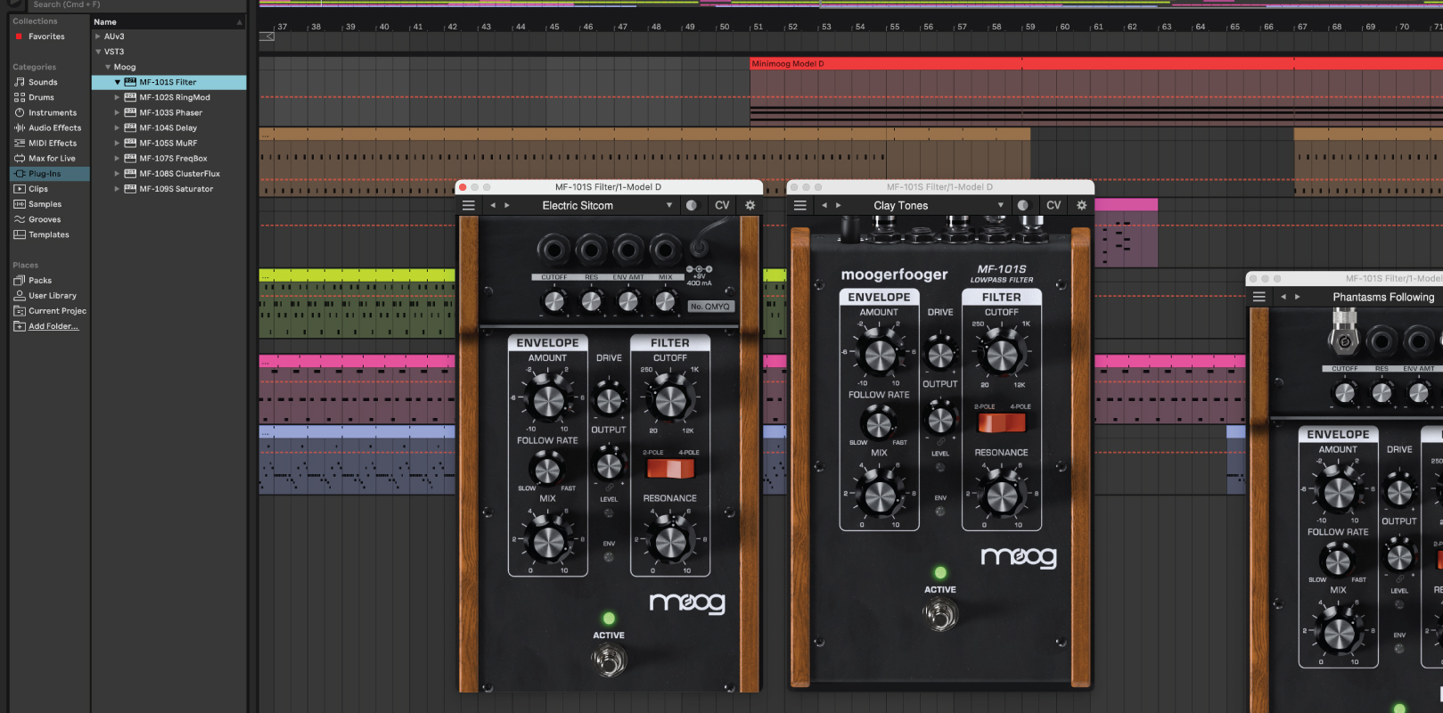
Task: Flip 2-pole/4-pole switch on Clay Tones filter
Action: pyautogui.click(x=1001, y=422)
